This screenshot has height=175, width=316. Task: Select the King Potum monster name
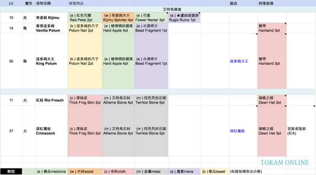pyautogui.click(x=51, y=61)
